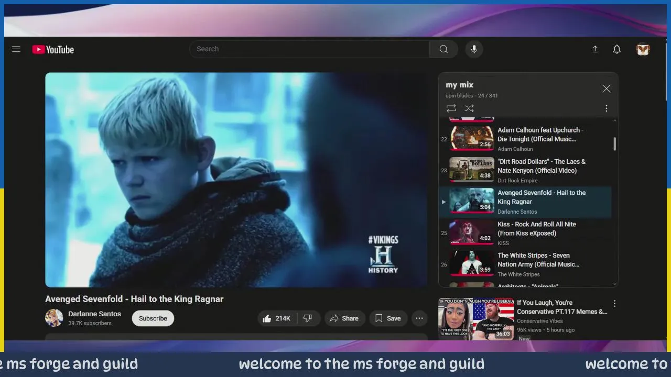Screen dimensions: 671x377
Task: Share the Hail to the King video
Action: point(344,318)
